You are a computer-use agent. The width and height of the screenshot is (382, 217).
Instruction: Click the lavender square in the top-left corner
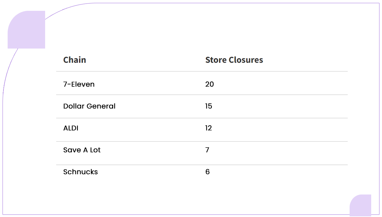click(x=27, y=30)
